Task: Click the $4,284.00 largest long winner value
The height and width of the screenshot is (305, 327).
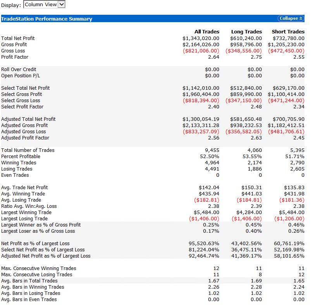Action: (249, 213)
